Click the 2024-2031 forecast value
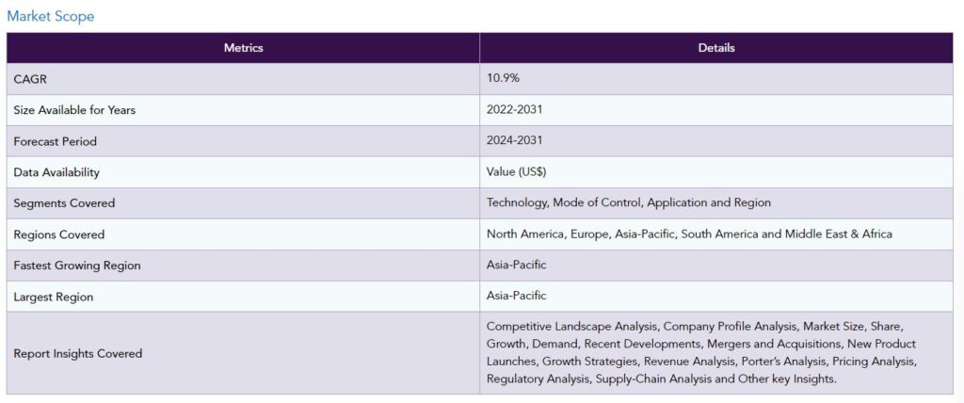This screenshot has height=403, width=964. [515, 140]
